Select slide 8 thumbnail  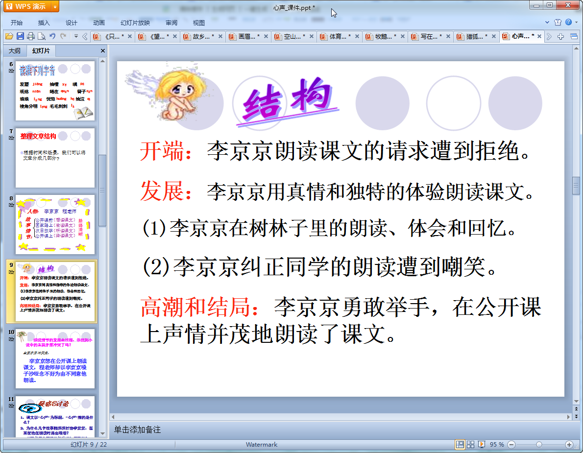point(55,225)
